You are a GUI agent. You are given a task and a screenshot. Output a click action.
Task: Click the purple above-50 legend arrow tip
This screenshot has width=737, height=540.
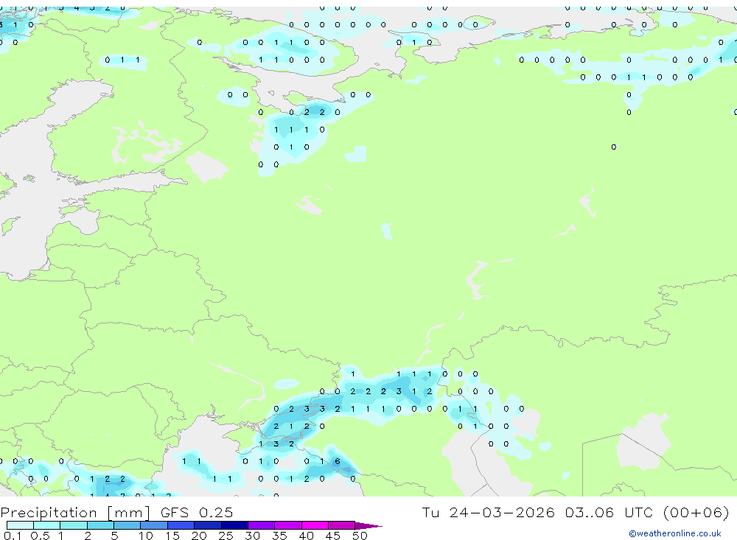(369, 526)
